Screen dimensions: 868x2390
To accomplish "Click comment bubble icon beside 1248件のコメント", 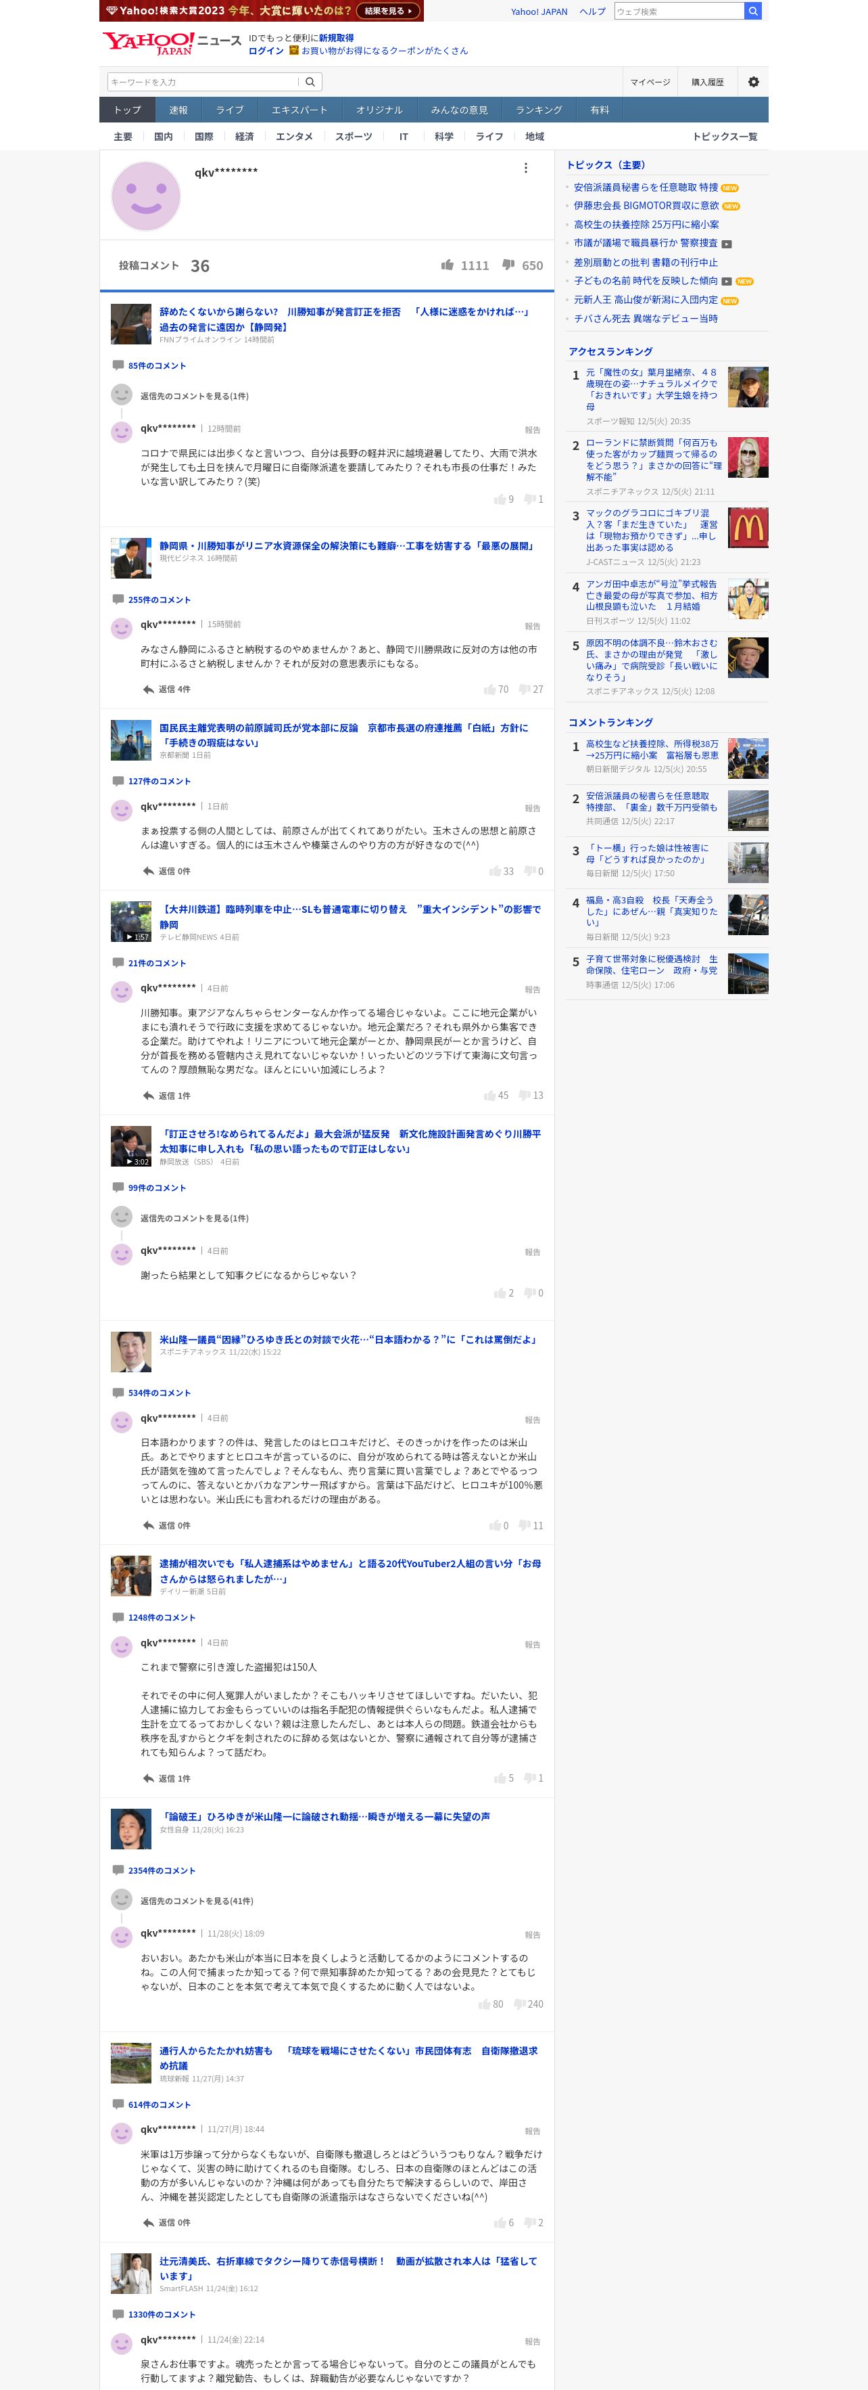I will pos(118,1617).
